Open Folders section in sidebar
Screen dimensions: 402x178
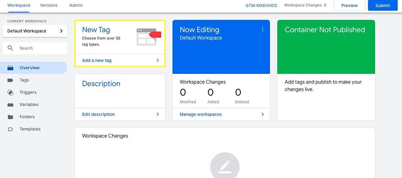pos(33,117)
